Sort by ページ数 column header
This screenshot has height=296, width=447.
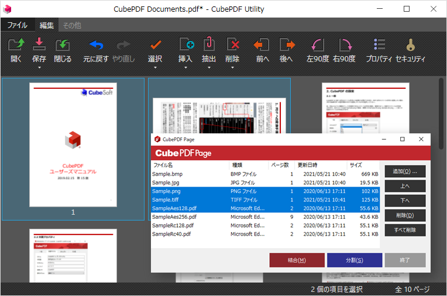[x=281, y=165]
